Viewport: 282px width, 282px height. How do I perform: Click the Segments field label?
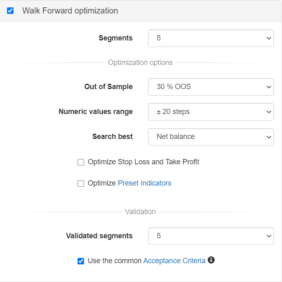[x=115, y=38]
